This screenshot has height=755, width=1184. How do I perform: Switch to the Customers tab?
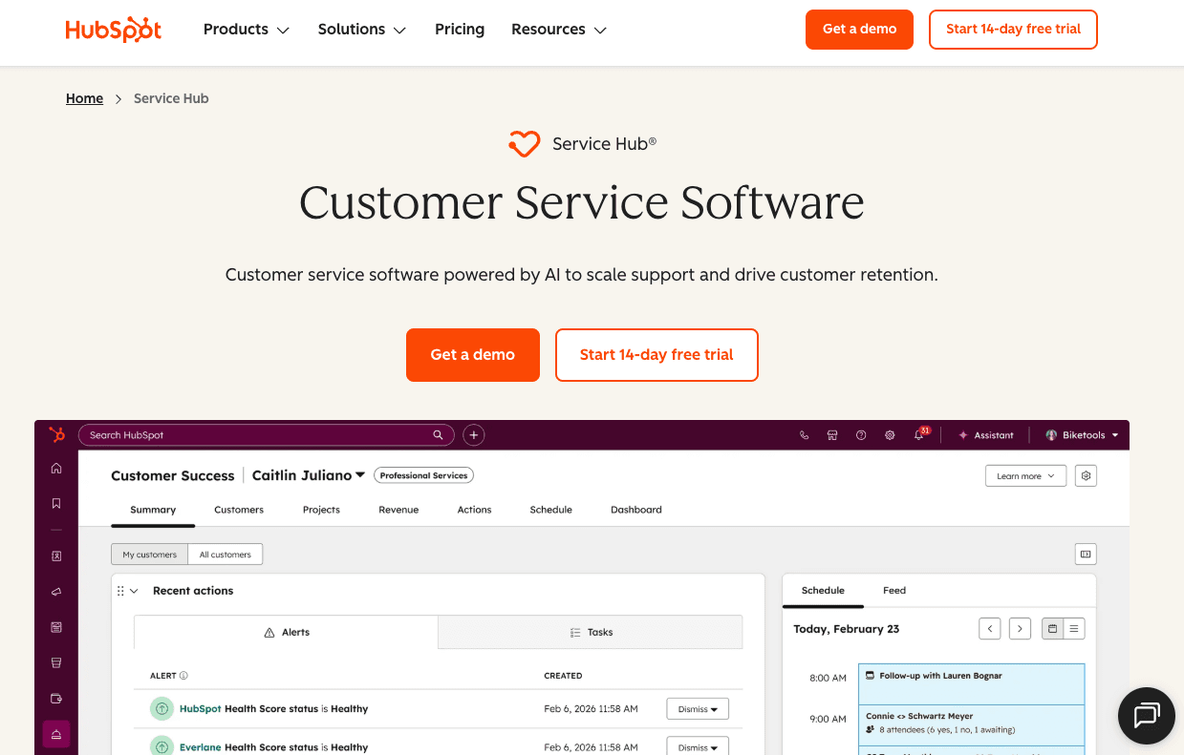click(239, 510)
